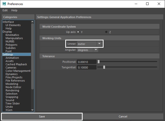Select the Subdivs category

11,48
